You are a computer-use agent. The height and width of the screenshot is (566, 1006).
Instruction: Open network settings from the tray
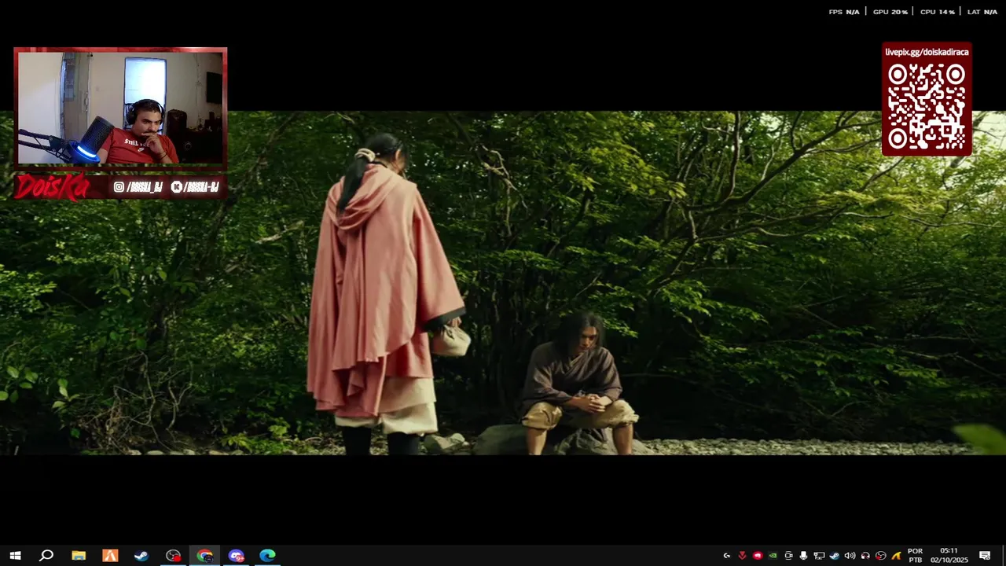click(819, 556)
